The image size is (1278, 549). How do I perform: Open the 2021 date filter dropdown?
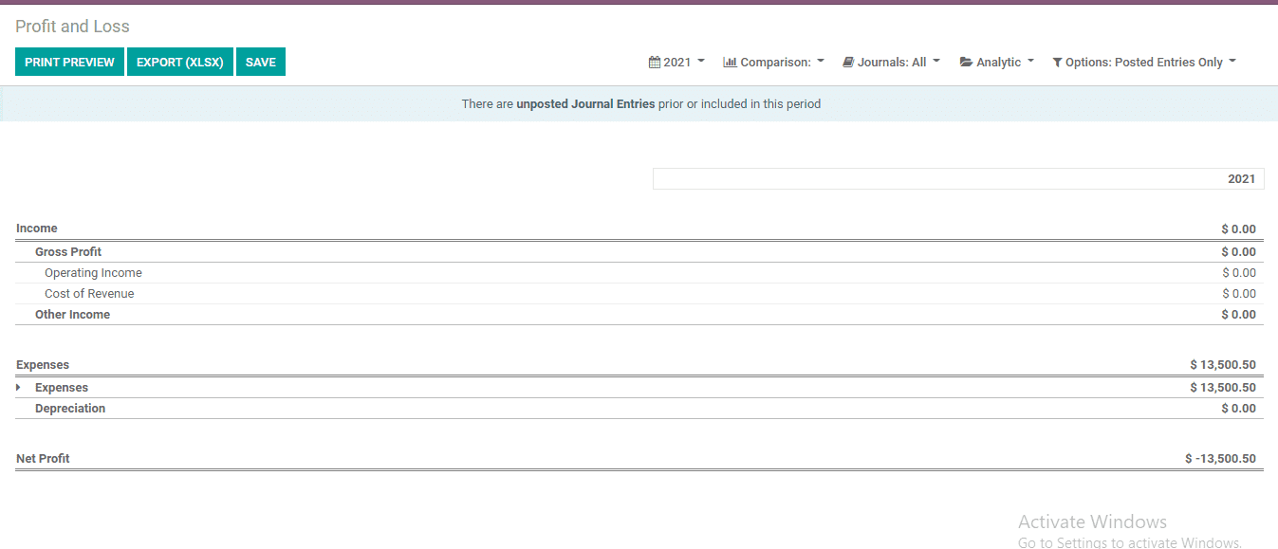pyautogui.click(x=677, y=62)
